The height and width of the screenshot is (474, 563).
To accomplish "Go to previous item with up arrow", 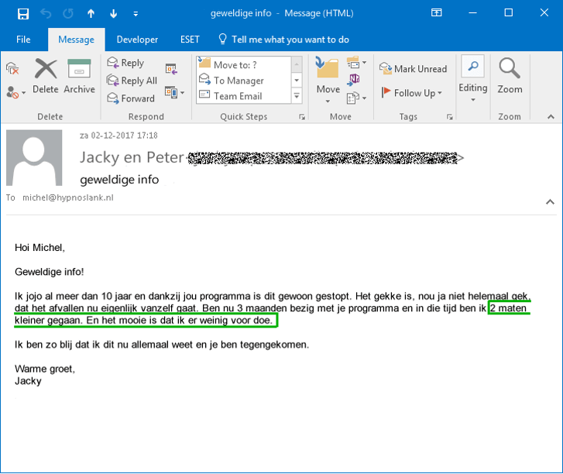I will tap(91, 14).
